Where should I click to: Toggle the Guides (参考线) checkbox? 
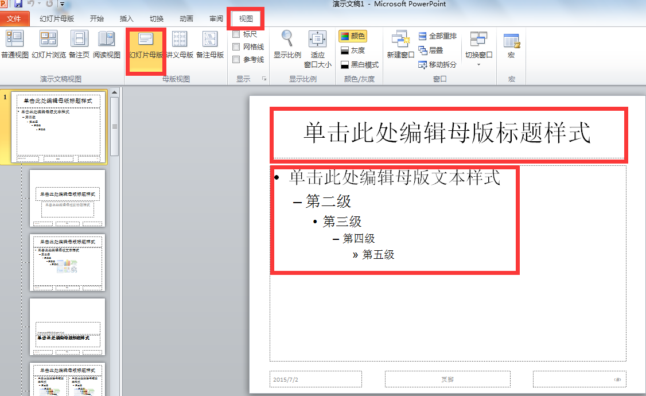point(236,59)
